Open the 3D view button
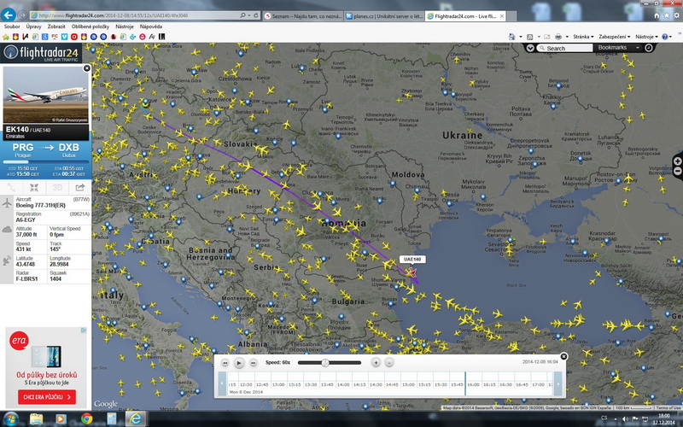The width and height of the screenshot is (683, 427). [57, 188]
